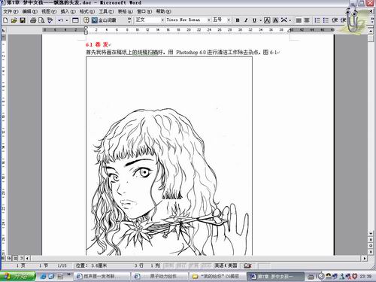Create a new blank document
Image resolution: width=376 pixels, height=282 pixels.
5,20
